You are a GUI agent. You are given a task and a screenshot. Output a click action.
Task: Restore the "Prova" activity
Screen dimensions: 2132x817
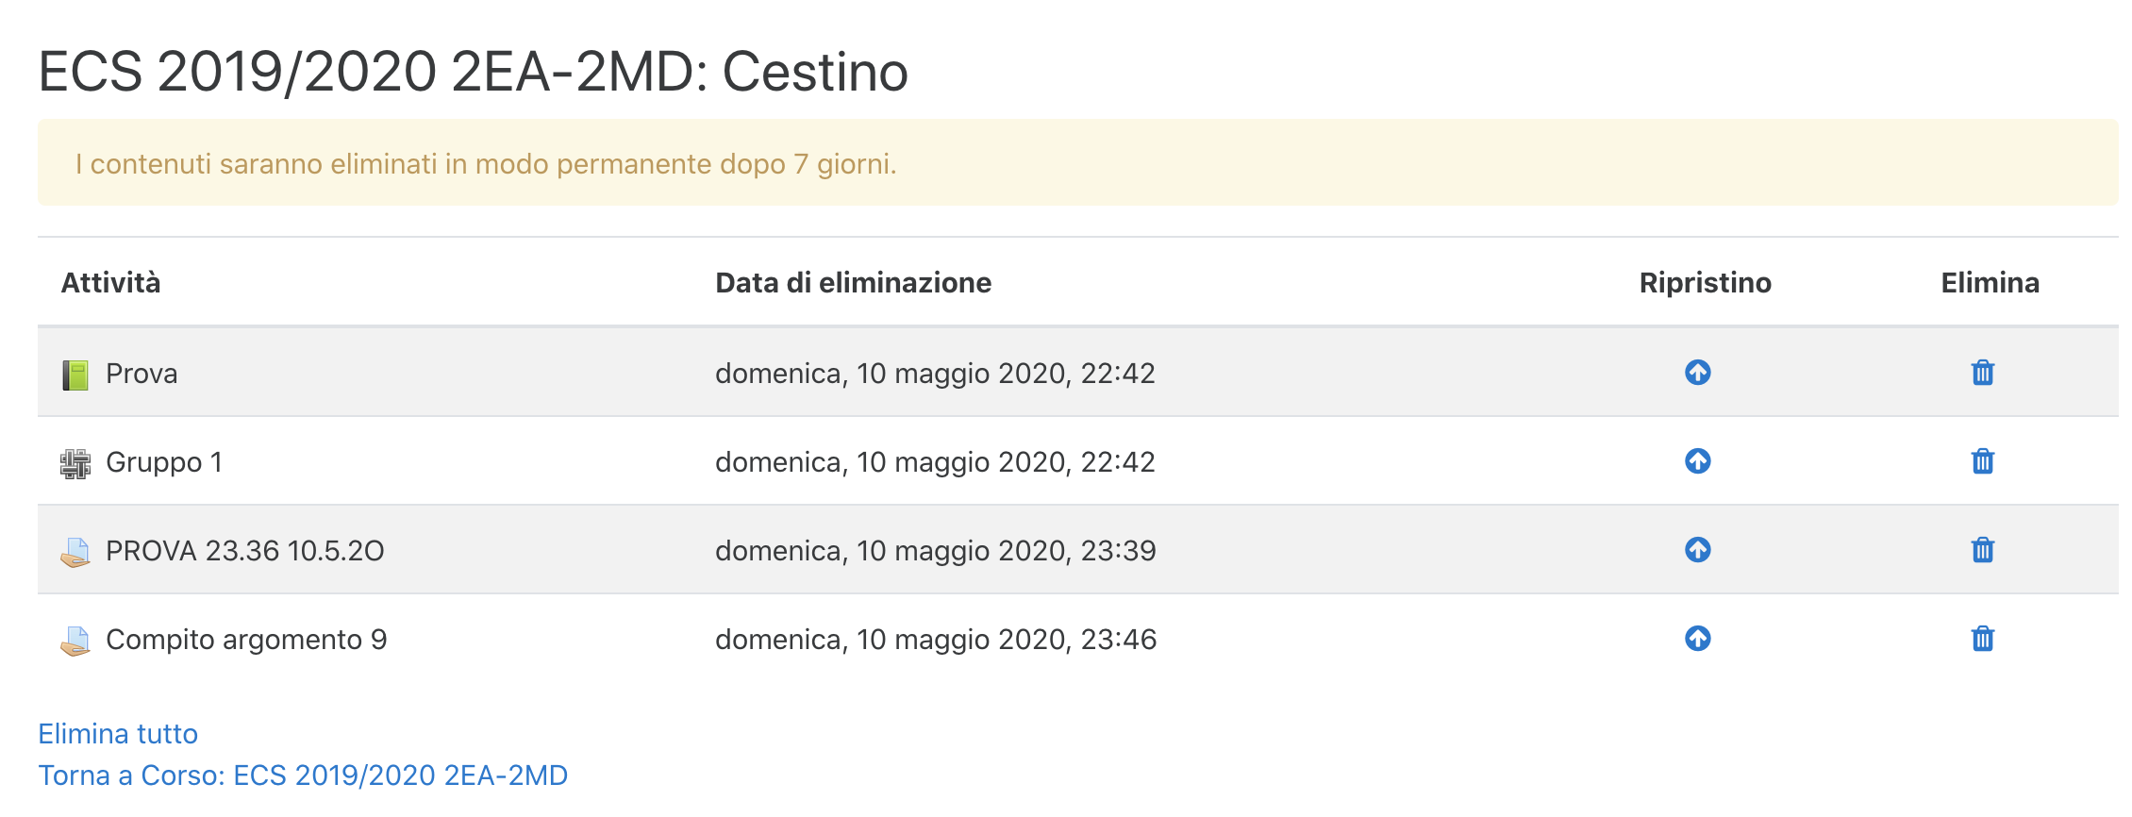coord(1697,374)
